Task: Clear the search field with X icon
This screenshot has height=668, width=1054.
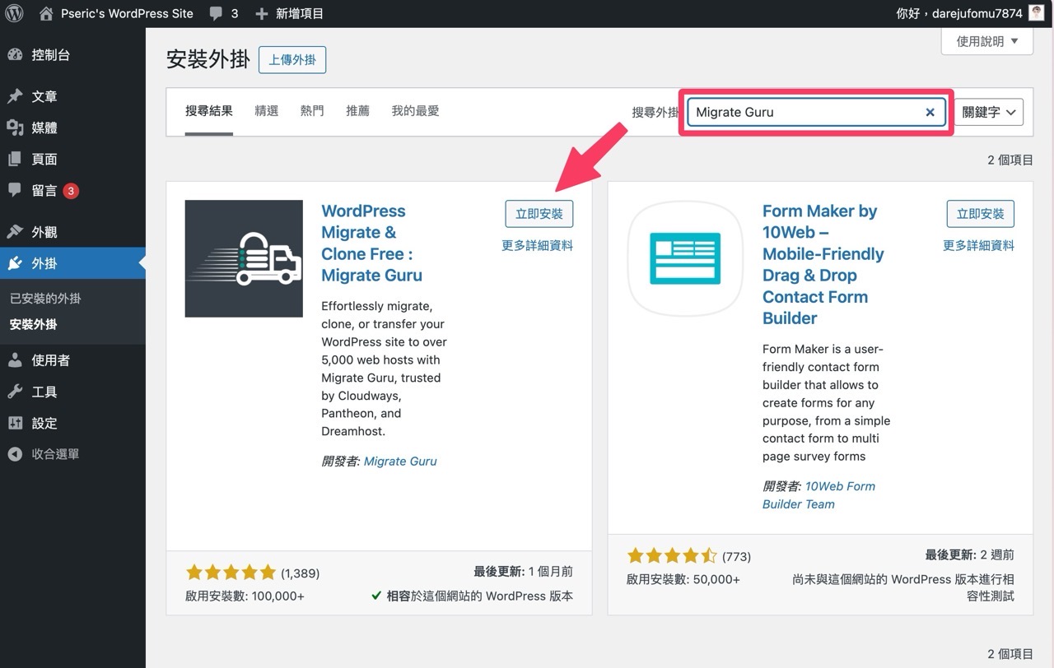Action: (x=930, y=112)
